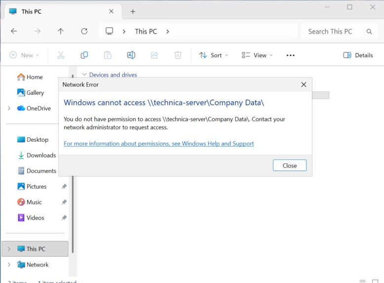Maximize the File Explorer window
The height and width of the screenshot is (283, 384).
(350, 7)
